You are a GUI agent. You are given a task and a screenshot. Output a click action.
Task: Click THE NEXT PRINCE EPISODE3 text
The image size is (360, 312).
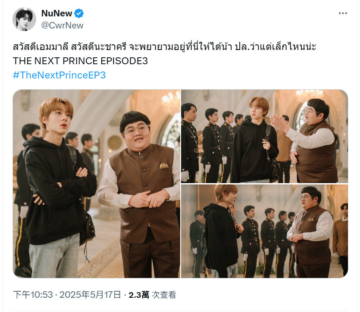[80, 61]
